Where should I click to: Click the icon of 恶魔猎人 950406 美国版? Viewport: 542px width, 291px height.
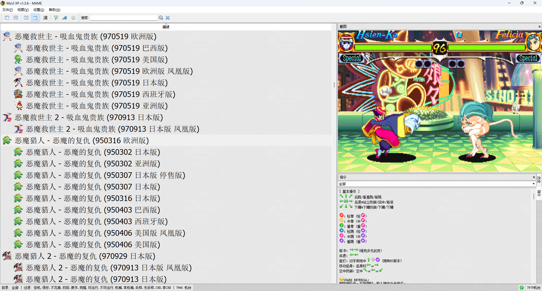18,244
